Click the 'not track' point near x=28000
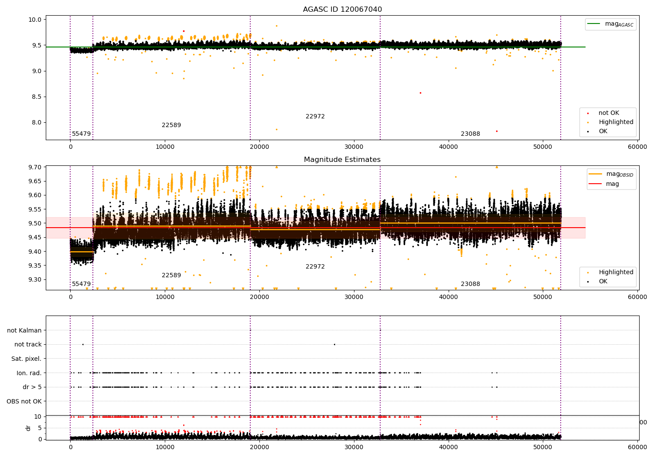Screen dimensions: 654x457 (334, 344)
